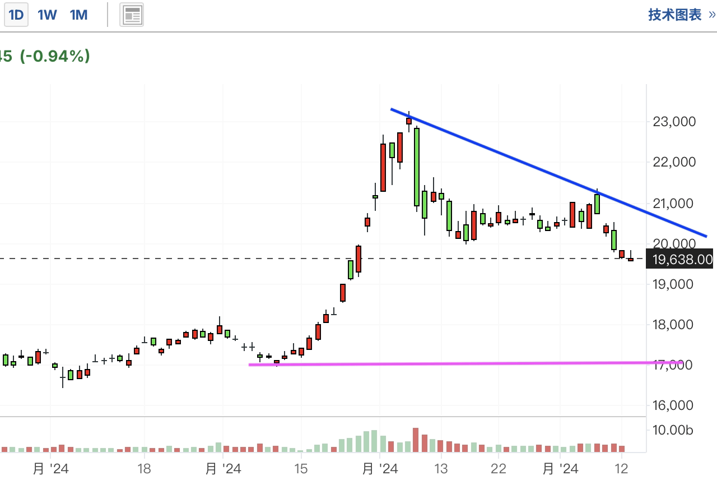Select the 1D timeframe tab
Image resolution: width=717 pixels, height=489 pixels.
click(x=16, y=15)
